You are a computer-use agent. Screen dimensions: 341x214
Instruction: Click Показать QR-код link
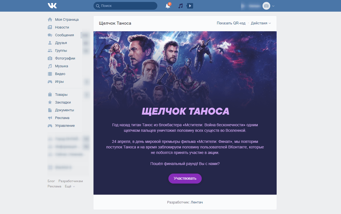231,23
